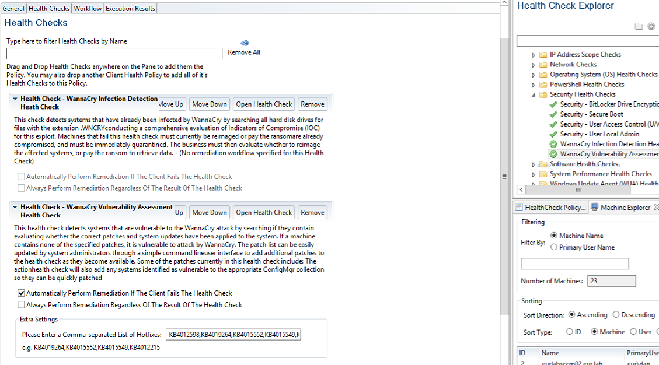Click the WannaCry Infection Detection green circle icon
The image size is (659, 365).
pos(553,144)
